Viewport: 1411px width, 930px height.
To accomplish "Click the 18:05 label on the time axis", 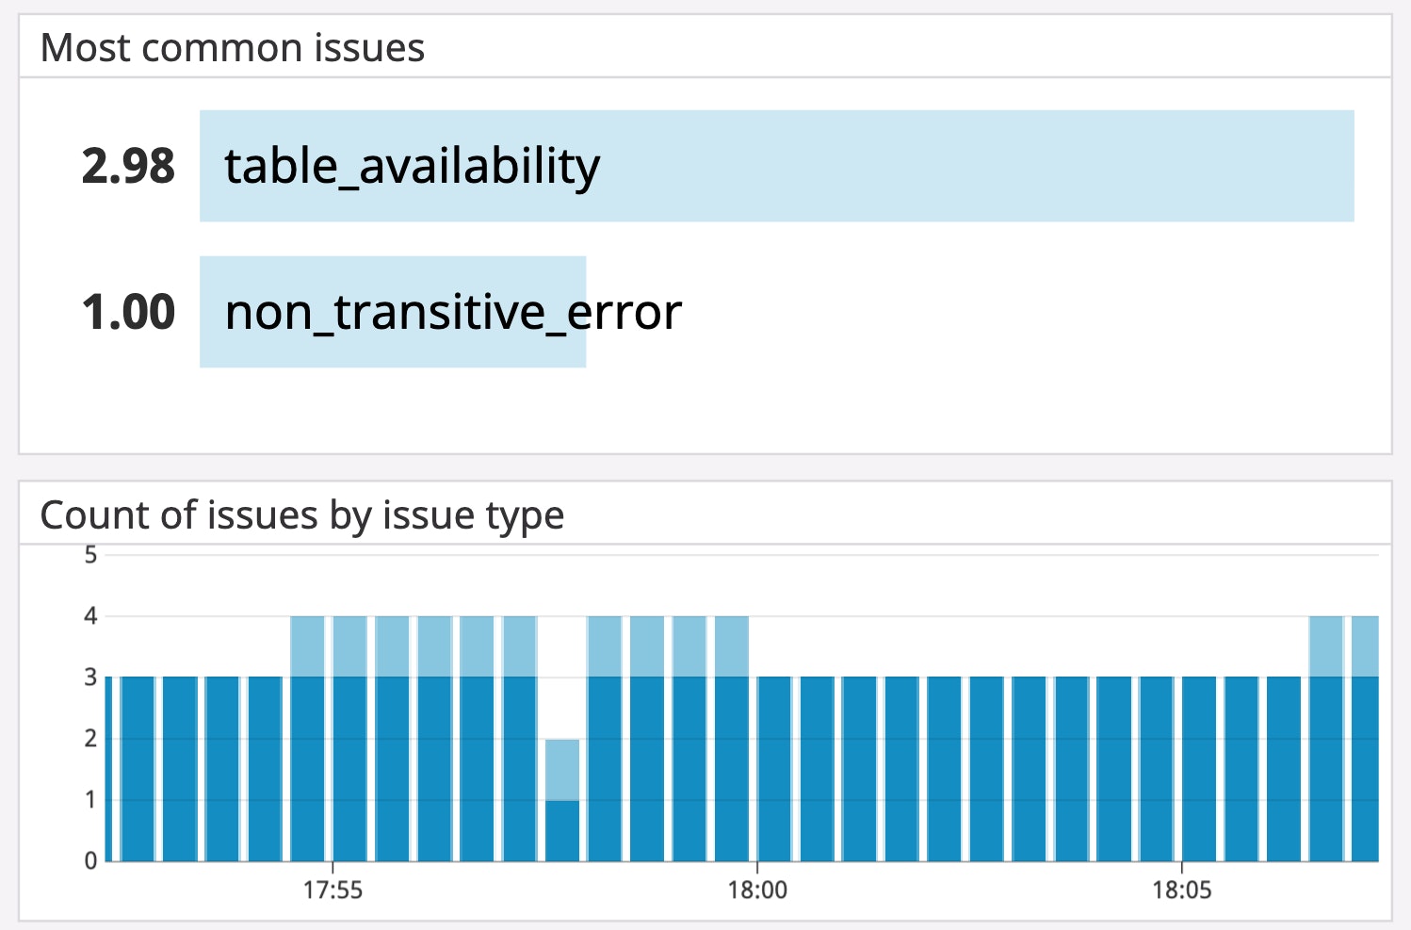I will (1182, 889).
